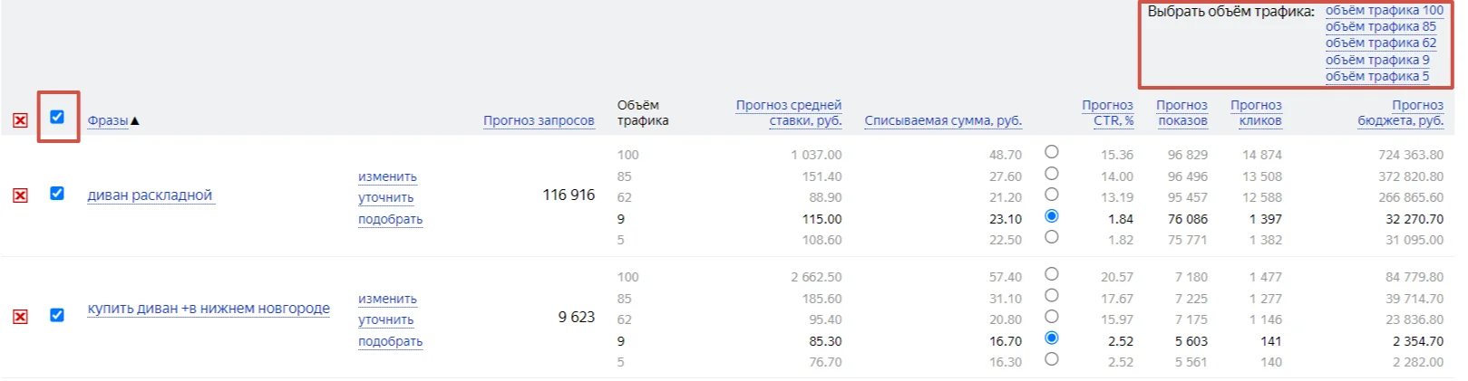
Task: Sort by Прогноз средней ставки, руб. column
Action: tap(789, 113)
